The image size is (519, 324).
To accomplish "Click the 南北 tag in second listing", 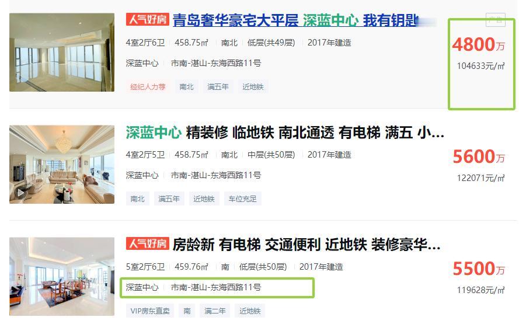I will click(137, 199).
